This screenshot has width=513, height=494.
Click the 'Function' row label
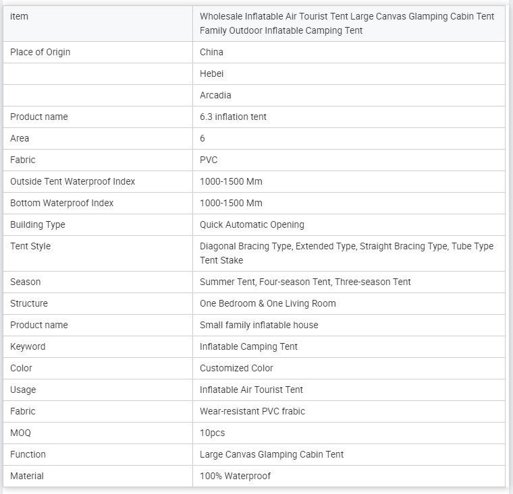coord(28,454)
